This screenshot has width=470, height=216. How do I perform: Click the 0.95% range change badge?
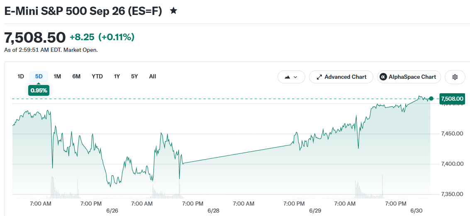click(39, 90)
